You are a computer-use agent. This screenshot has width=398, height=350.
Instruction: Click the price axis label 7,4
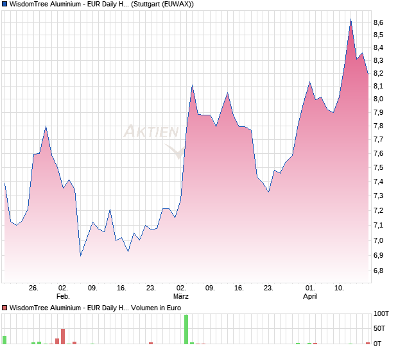(x=378, y=181)
